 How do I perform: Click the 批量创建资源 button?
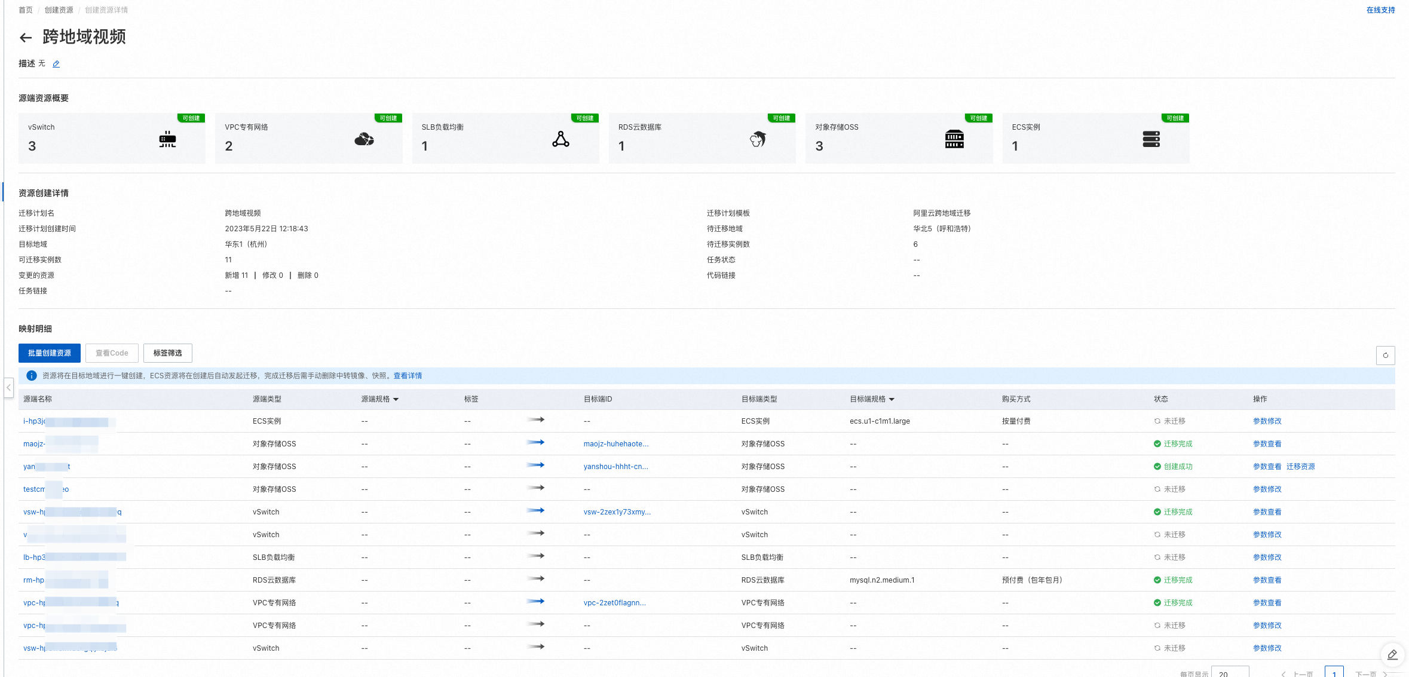tap(50, 353)
